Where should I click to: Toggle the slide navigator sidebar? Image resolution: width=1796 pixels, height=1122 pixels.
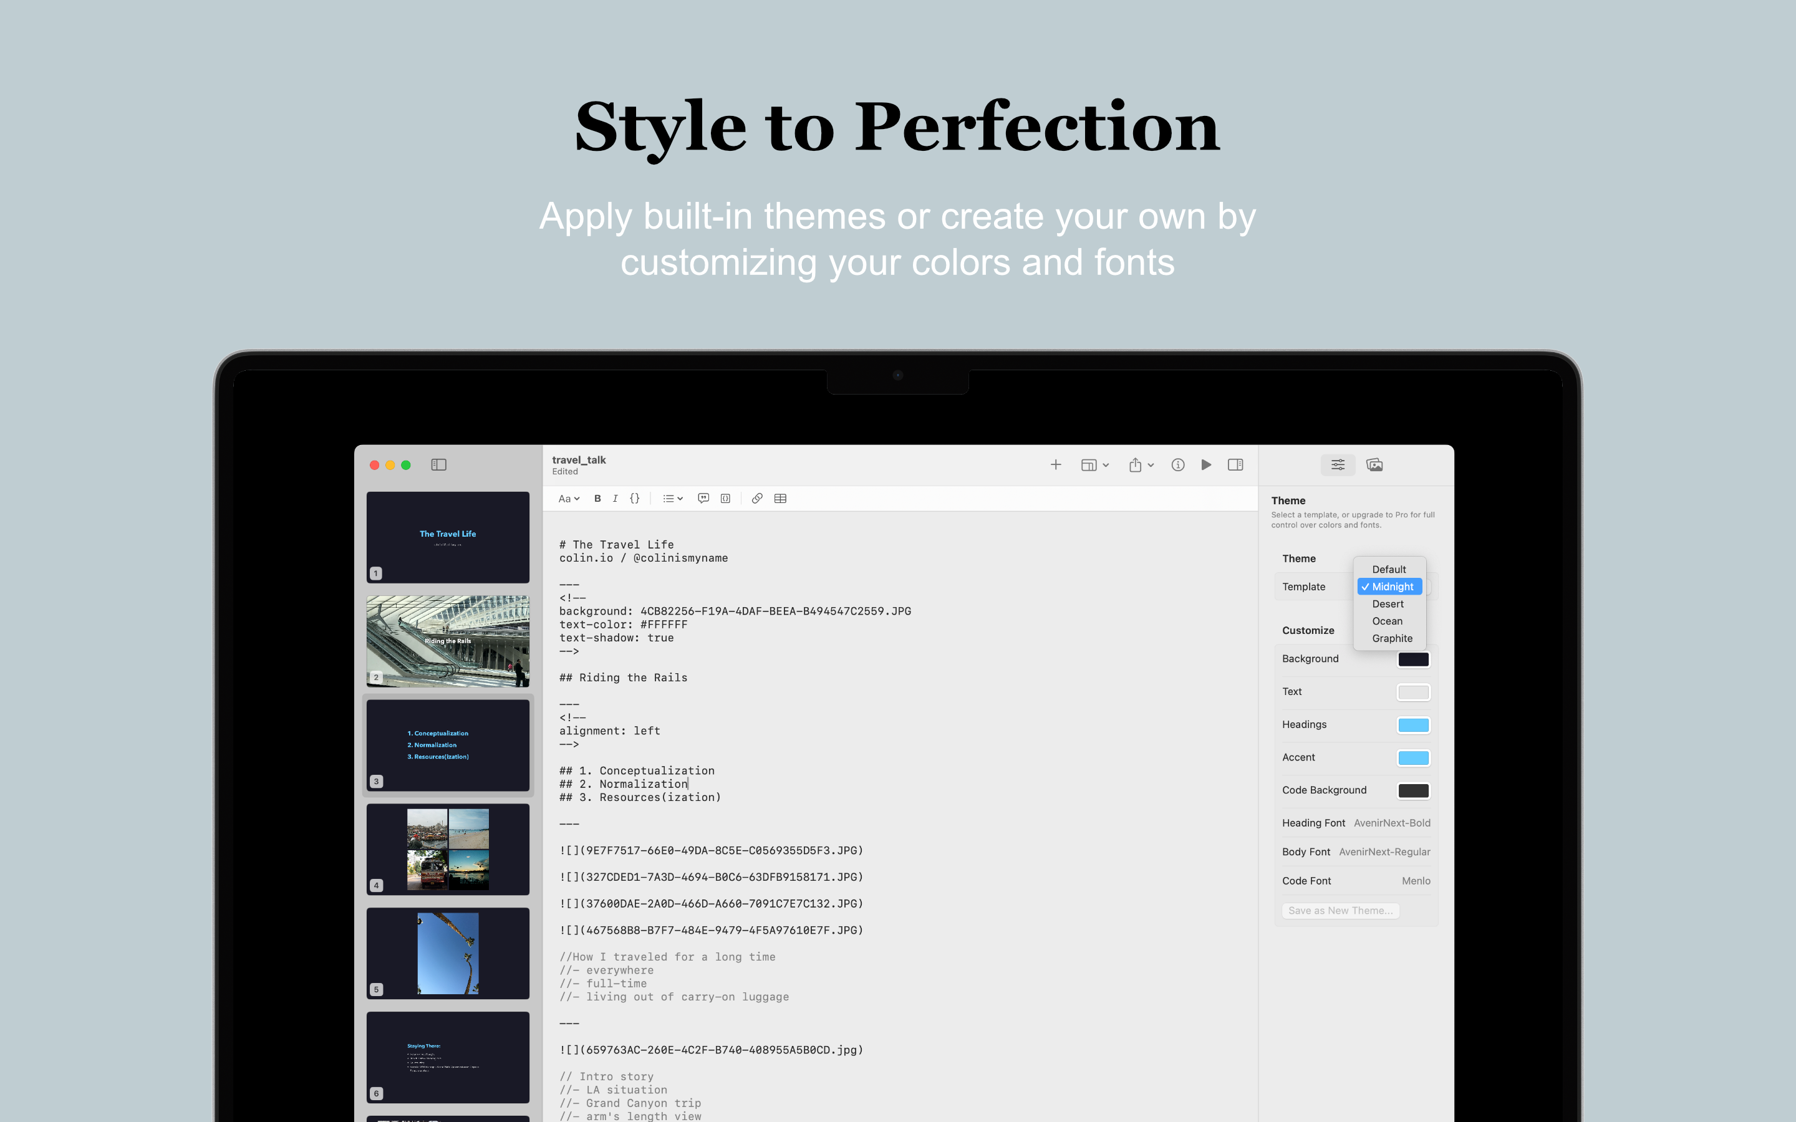click(440, 464)
